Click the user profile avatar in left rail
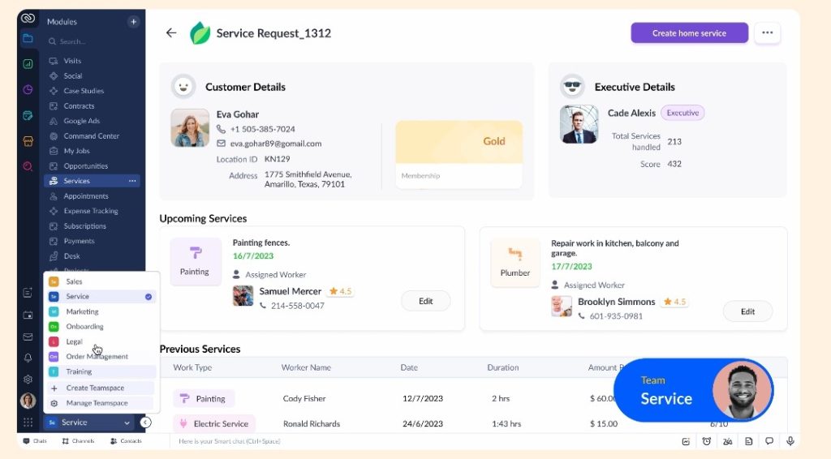The image size is (831, 459). 28,401
